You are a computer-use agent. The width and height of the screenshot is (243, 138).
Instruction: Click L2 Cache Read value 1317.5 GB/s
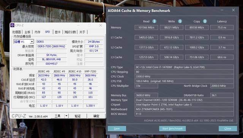coord(146,48)
